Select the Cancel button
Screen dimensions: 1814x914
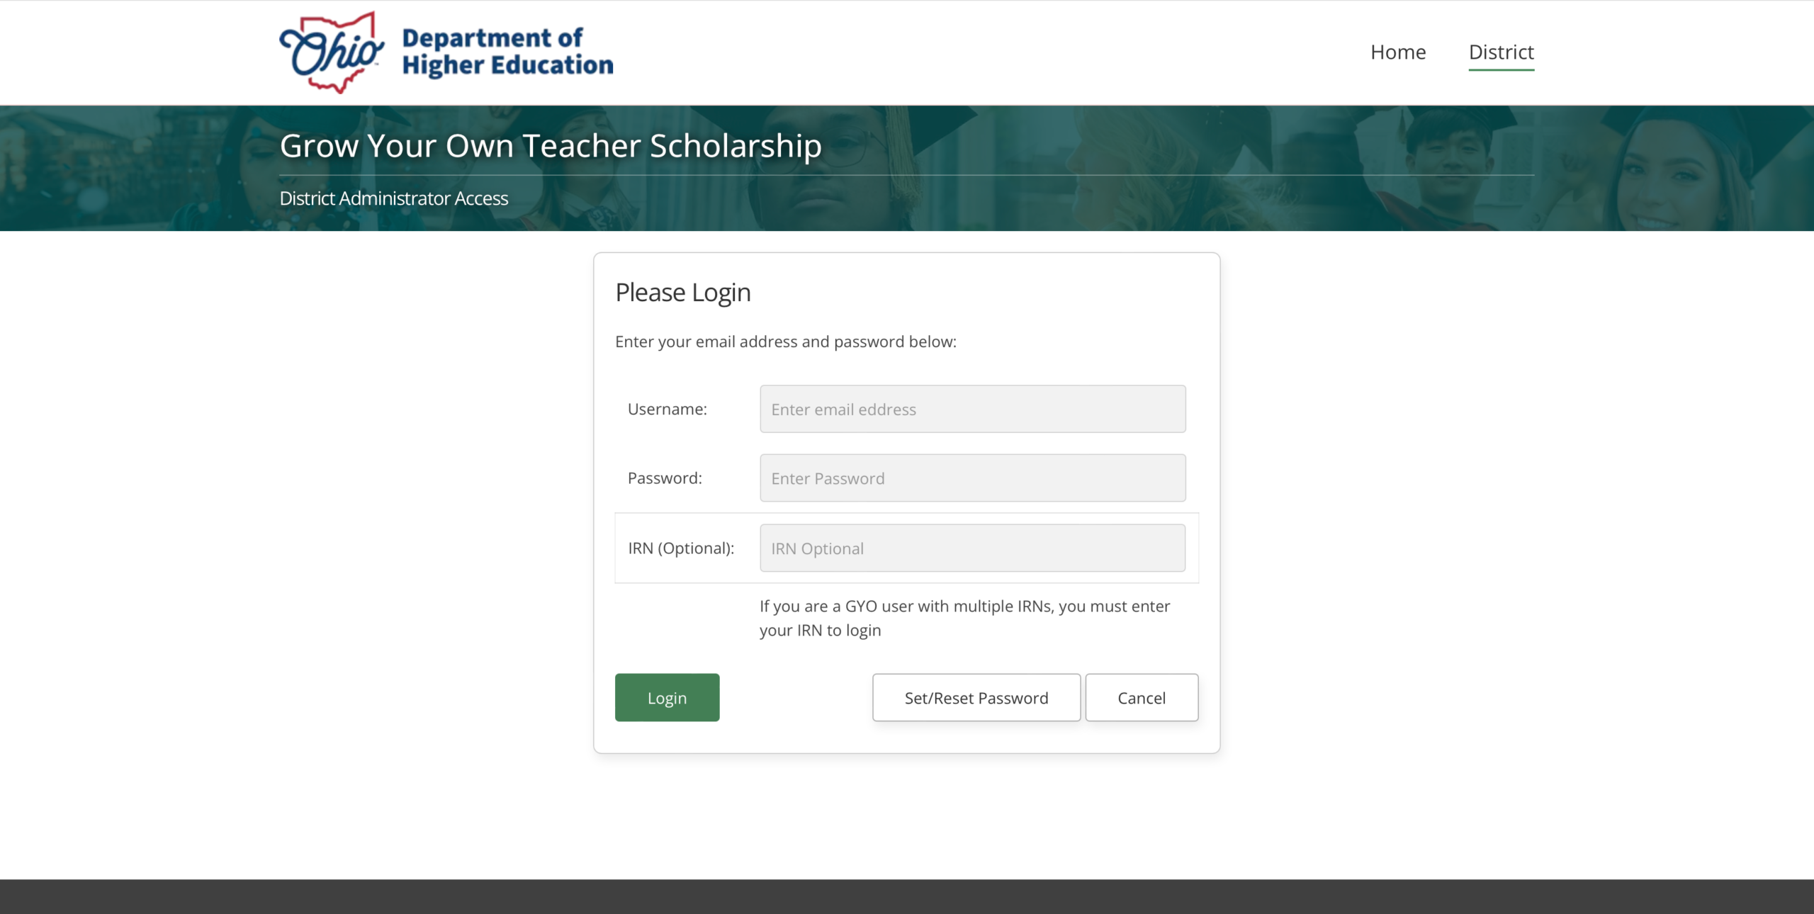[1141, 697]
